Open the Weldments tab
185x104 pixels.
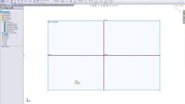[29, 5]
